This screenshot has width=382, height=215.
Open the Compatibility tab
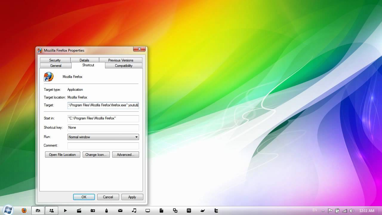click(124, 65)
